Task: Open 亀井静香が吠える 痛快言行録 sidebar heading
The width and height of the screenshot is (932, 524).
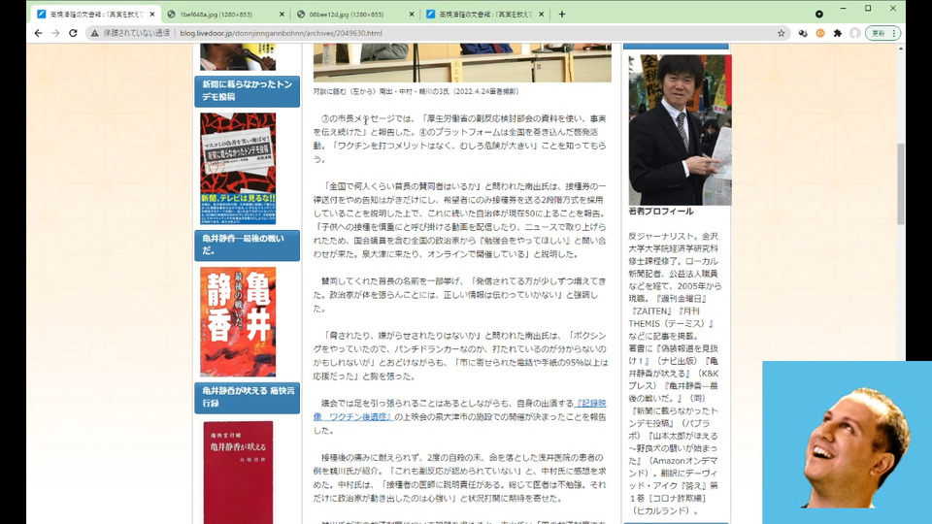Action: coord(248,398)
